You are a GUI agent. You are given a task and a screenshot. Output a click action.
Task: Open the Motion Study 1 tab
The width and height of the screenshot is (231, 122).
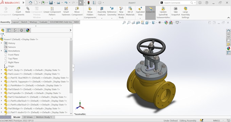click(44, 117)
